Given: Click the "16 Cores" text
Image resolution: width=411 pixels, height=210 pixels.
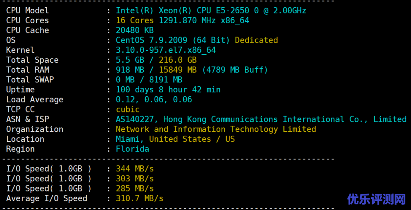Looking at the screenshot, I should coord(135,20).
